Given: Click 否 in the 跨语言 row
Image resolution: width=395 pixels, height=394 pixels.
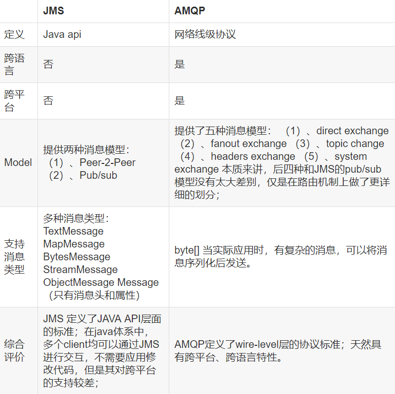Looking at the screenshot, I should [x=48, y=64].
